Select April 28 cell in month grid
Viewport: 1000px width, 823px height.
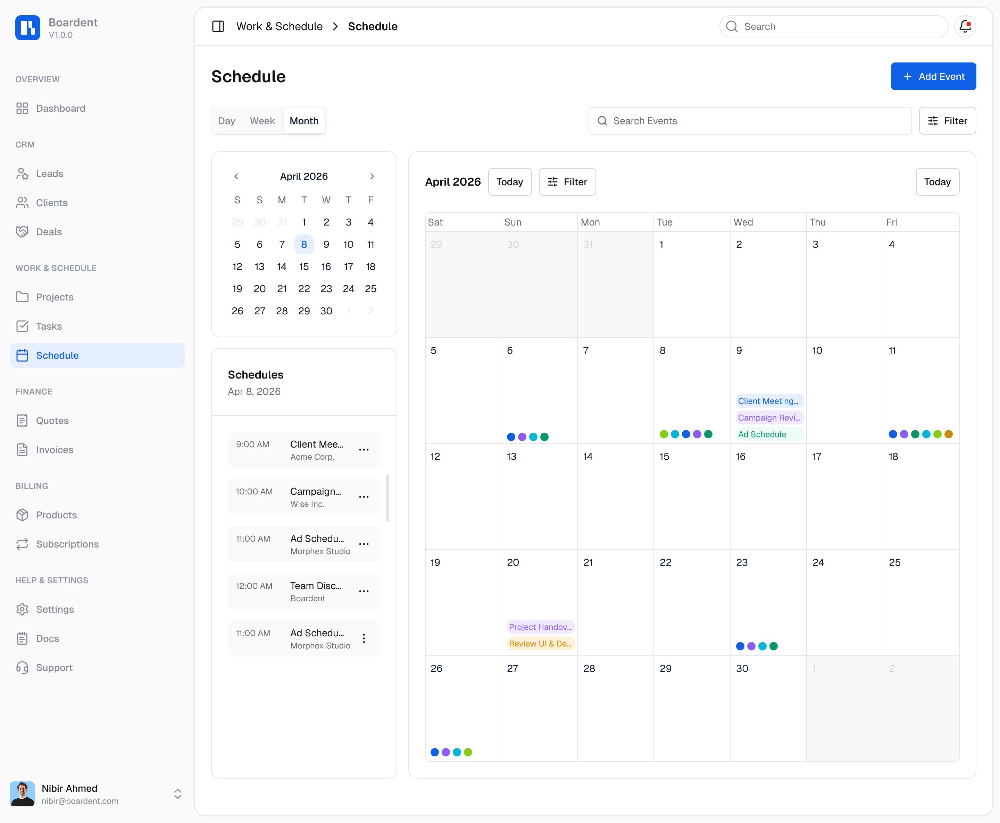pos(615,709)
